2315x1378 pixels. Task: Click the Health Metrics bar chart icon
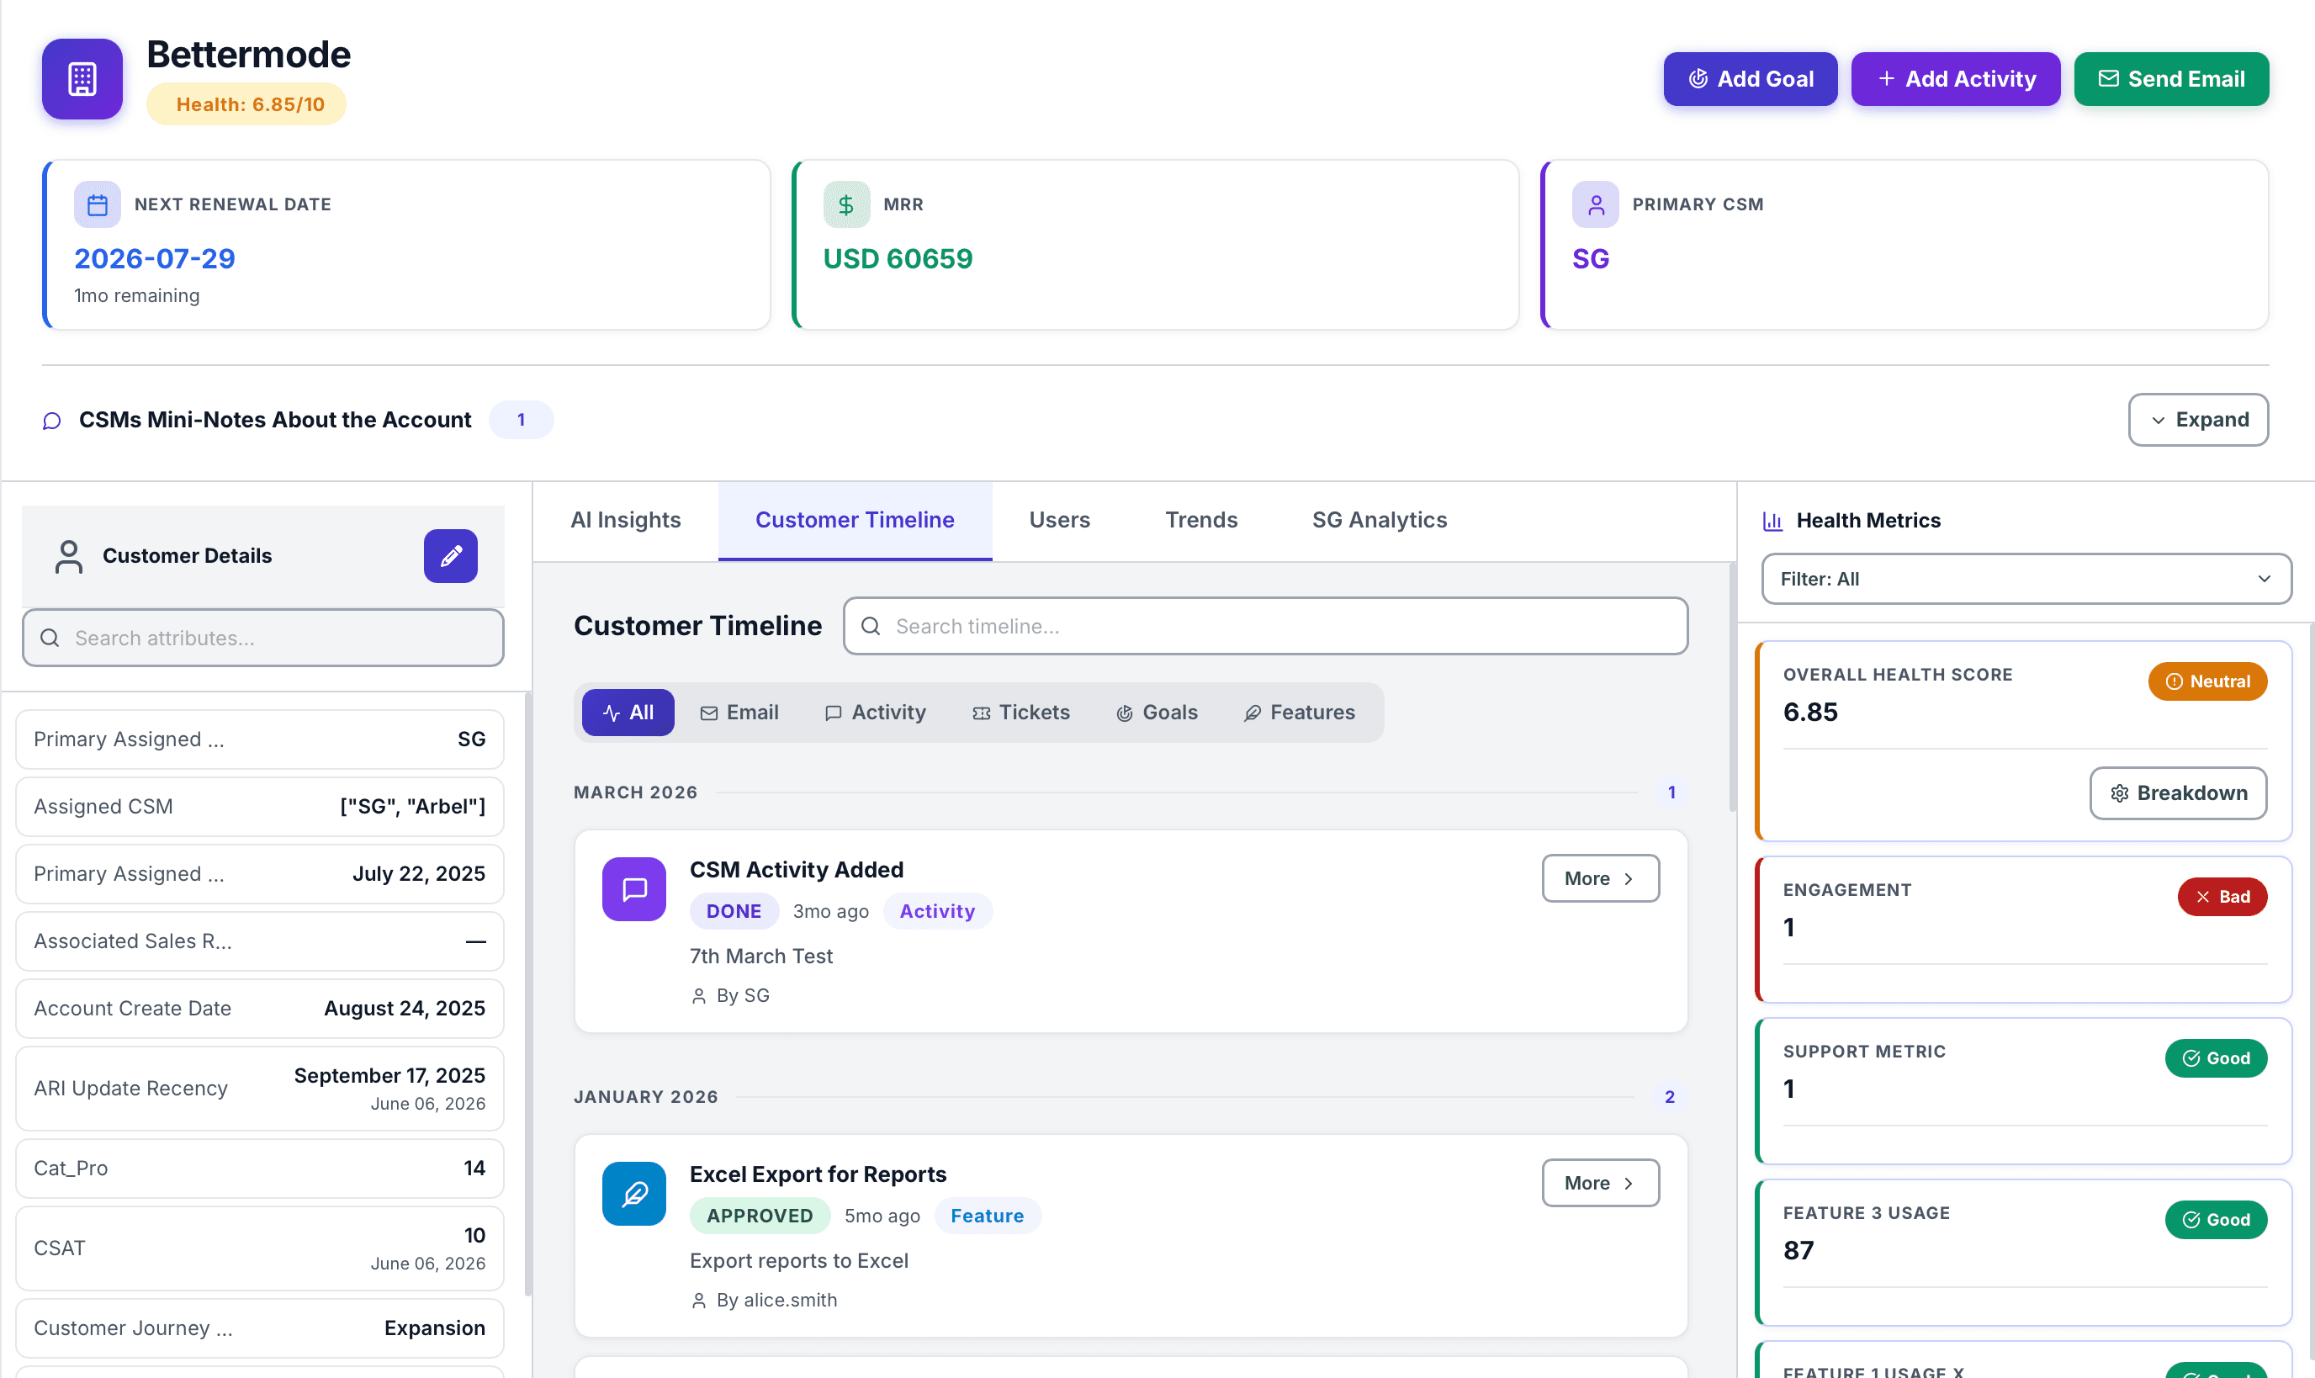1773,521
